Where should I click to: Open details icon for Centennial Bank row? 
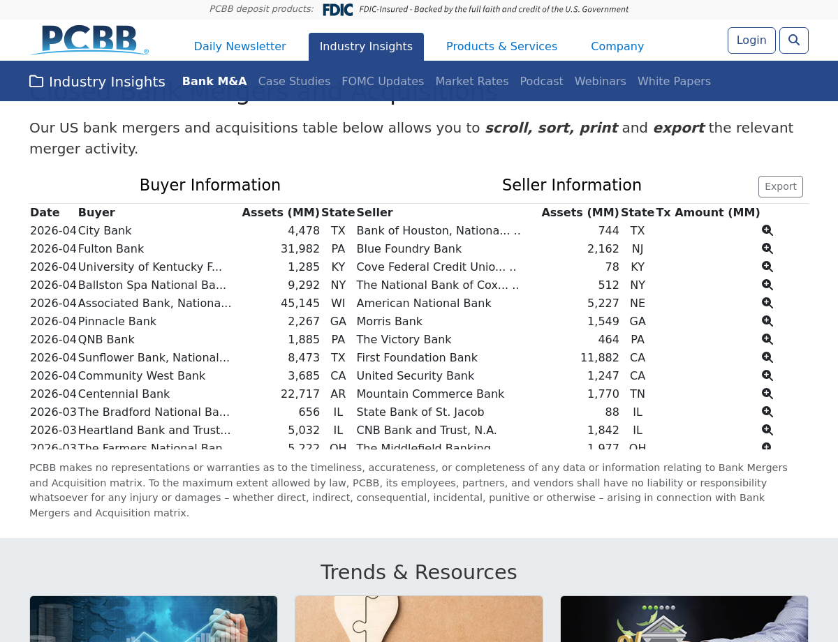click(x=767, y=394)
